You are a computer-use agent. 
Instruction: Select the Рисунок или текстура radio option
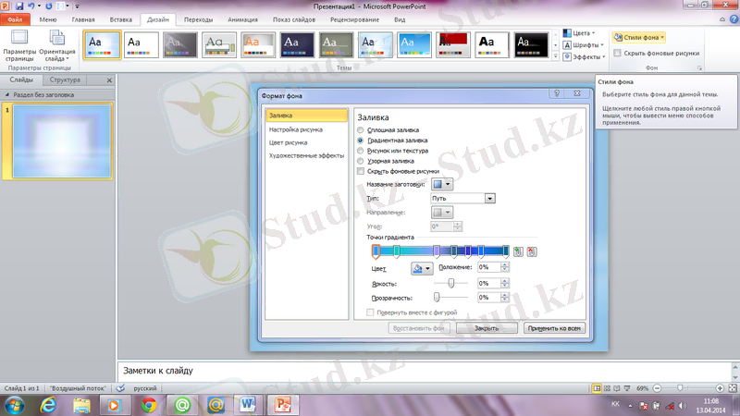(x=361, y=151)
